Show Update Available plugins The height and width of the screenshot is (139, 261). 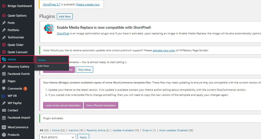tap(126, 130)
